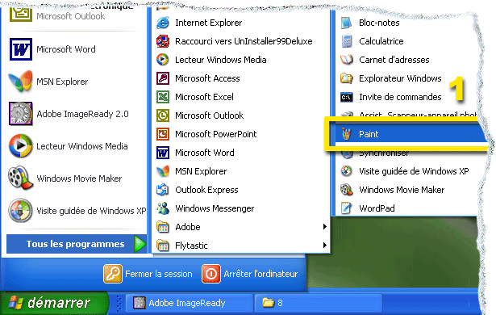Click the WordPad document icon
Image resolution: width=496 pixels, height=315 pixels.
(x=346, y=208)
